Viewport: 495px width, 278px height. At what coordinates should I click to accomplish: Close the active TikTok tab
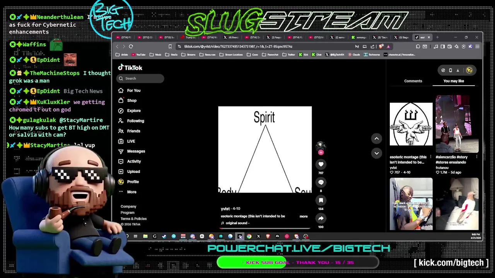click(x=428, y=37)
